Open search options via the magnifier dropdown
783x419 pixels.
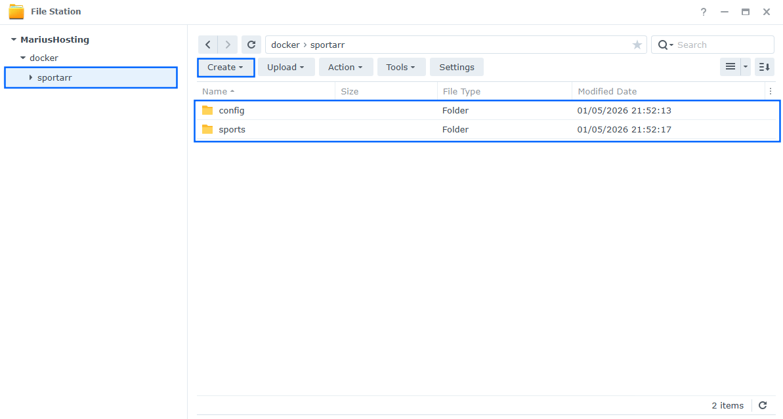[666, 44]
